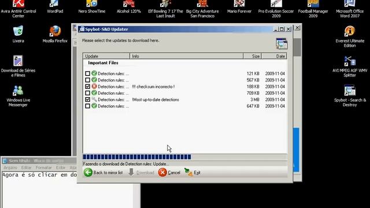The height and width of the screenshot is (208, 370).
Task: Open the WordPad desktop shortcut
Action: click(55, 7)
